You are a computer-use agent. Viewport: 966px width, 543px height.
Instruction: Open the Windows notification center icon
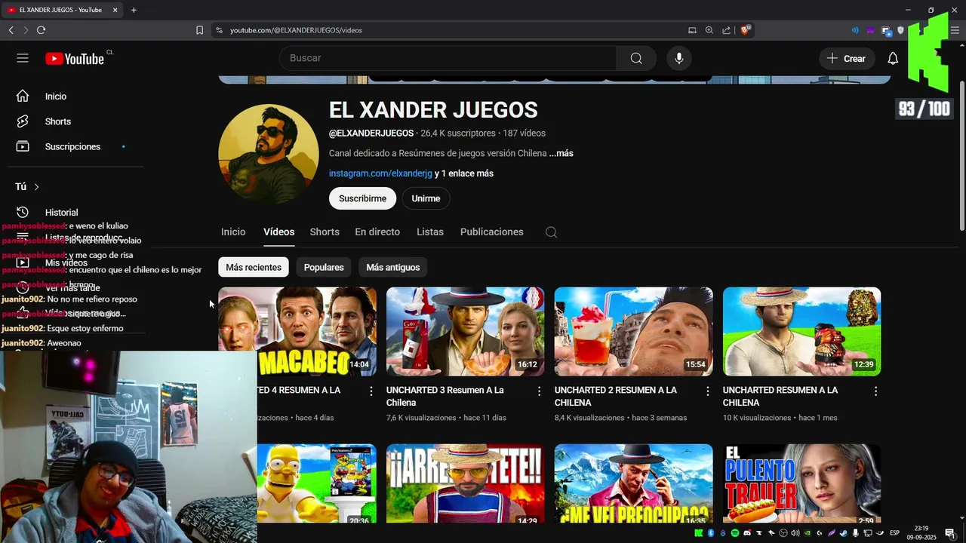950,533
